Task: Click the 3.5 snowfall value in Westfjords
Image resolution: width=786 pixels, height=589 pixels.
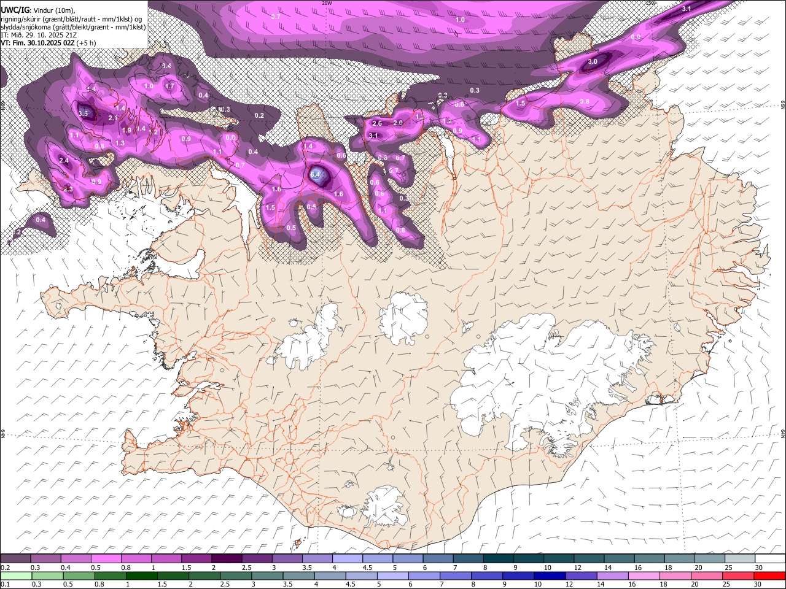Action: (84, 114)
